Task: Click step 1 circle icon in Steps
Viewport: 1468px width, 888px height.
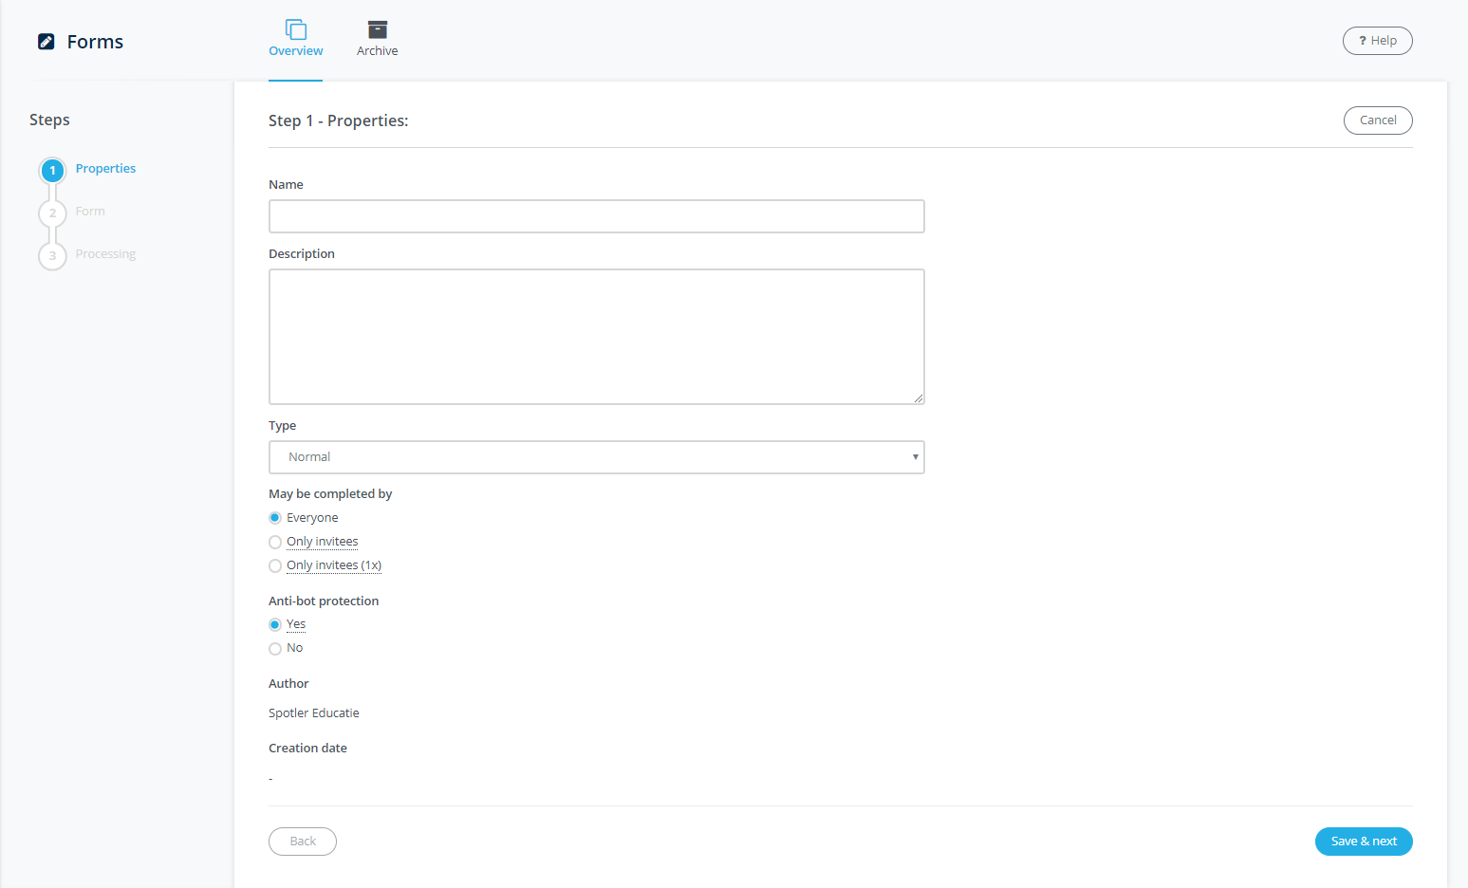Action: click(53, 171)
